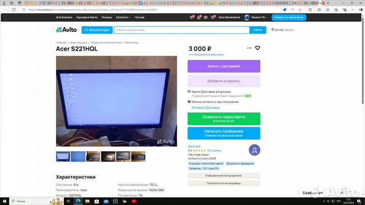
Task: Expand the Сообщения chat panel chevron
Action: (x=342, y=193)
